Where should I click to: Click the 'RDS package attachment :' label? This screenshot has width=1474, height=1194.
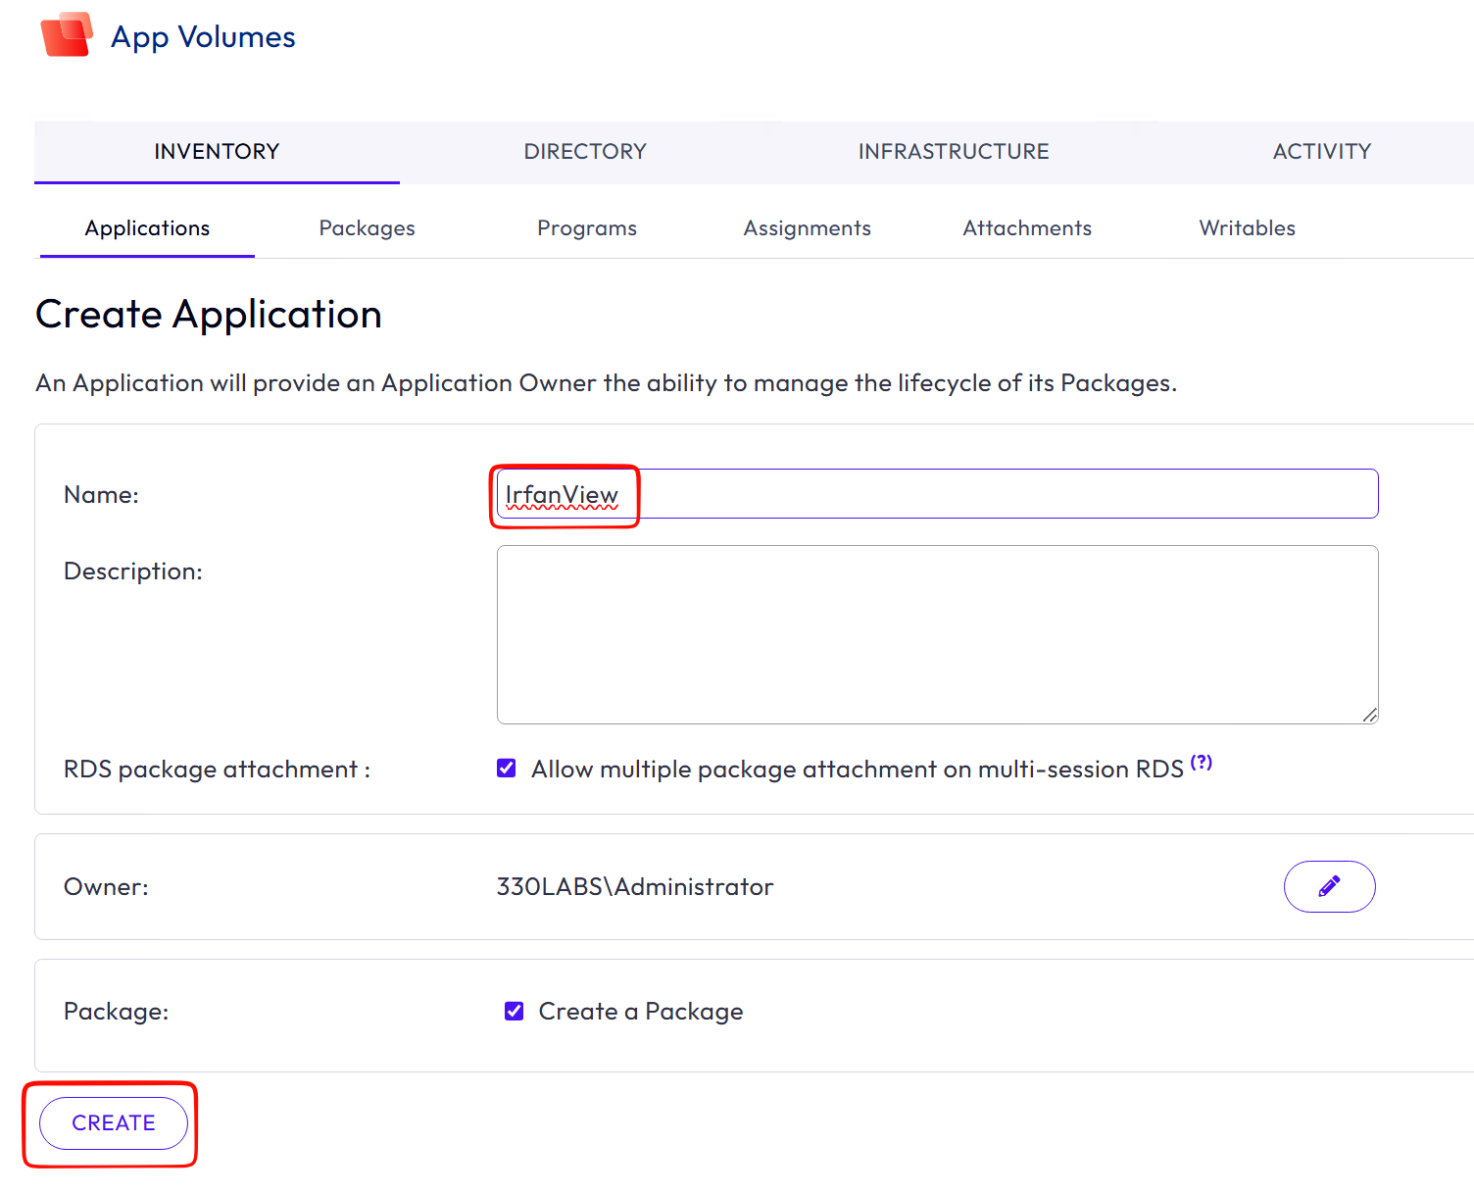point(217,770)
